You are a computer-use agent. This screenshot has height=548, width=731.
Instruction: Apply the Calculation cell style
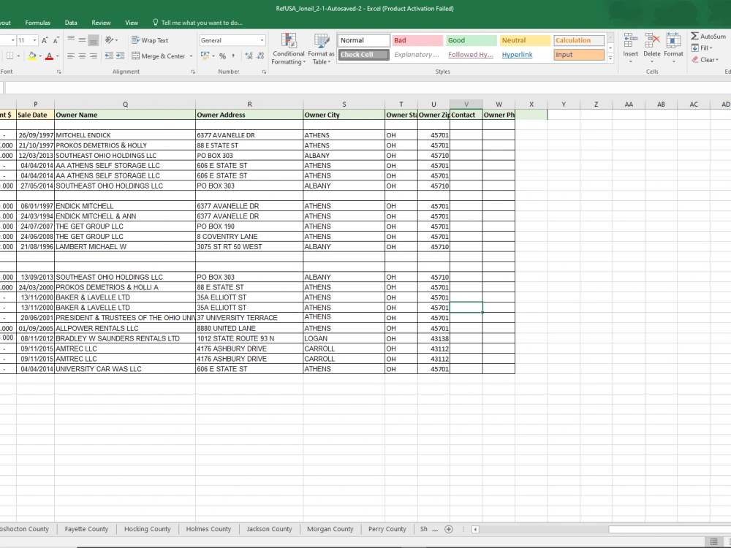(579, 40)
